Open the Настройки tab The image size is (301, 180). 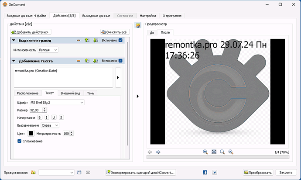[x=147, y=16]
